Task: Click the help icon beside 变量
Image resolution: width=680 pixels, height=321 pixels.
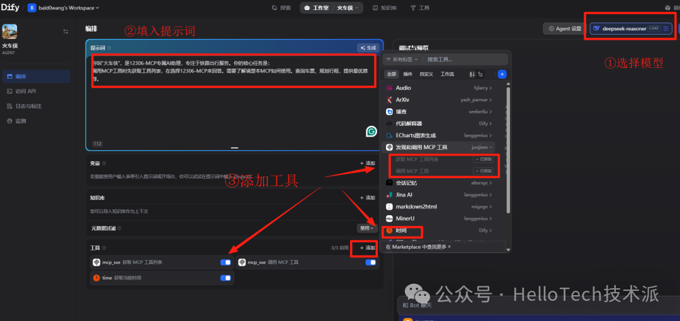Action: point(104,164)
